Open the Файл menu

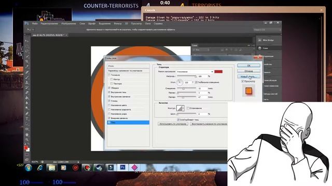tap(35, 24)
